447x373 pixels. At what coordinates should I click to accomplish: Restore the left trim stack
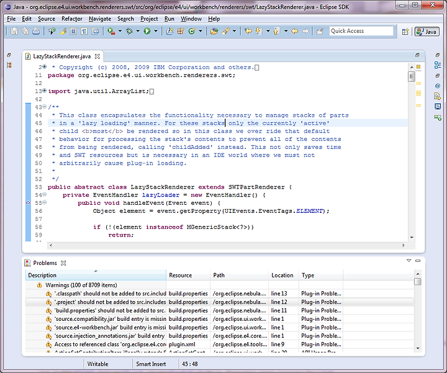[9, 55]
